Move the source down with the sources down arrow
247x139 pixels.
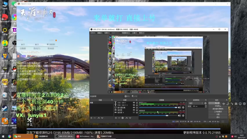point(130,118)
